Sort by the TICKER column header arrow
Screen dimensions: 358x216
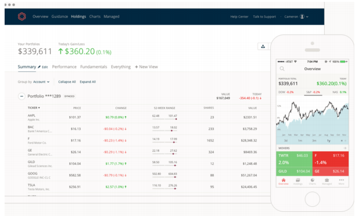39,108
